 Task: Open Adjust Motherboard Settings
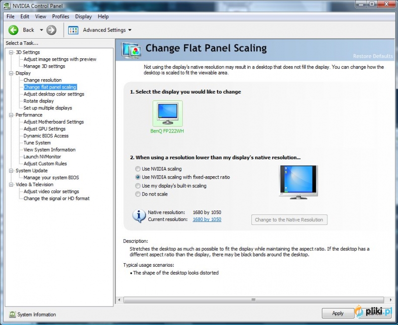point(54,122)
